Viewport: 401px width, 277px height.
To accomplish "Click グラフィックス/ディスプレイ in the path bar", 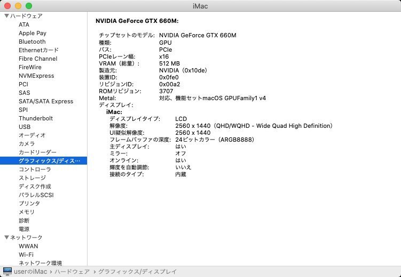I will 137,271.
